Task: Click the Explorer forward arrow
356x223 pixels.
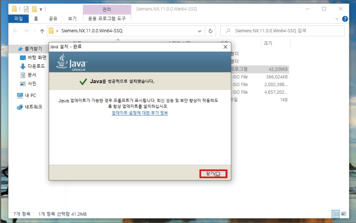Action: 26,31
